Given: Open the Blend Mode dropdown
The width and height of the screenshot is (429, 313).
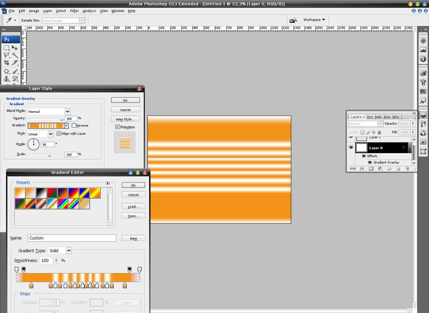Looking at the screenshot, I should click(x=67, y=111).
